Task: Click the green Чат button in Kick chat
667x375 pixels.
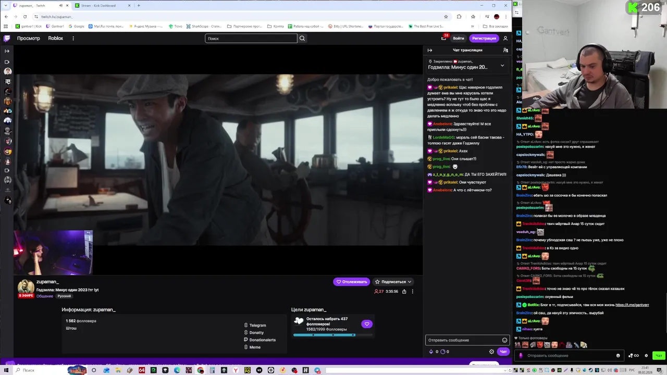Action: click(659, 356)
